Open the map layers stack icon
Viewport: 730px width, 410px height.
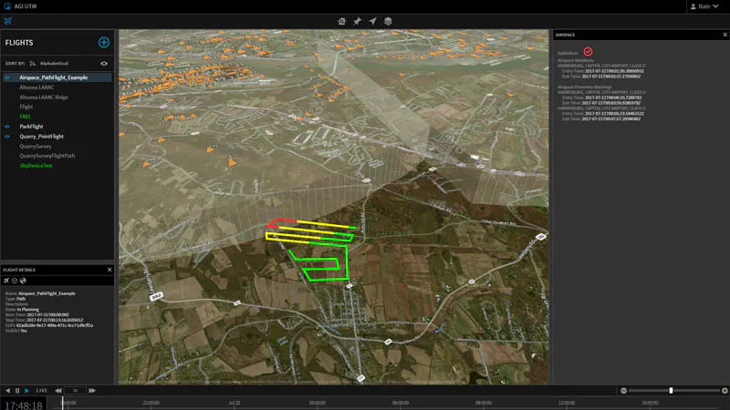tap(388, 21)
